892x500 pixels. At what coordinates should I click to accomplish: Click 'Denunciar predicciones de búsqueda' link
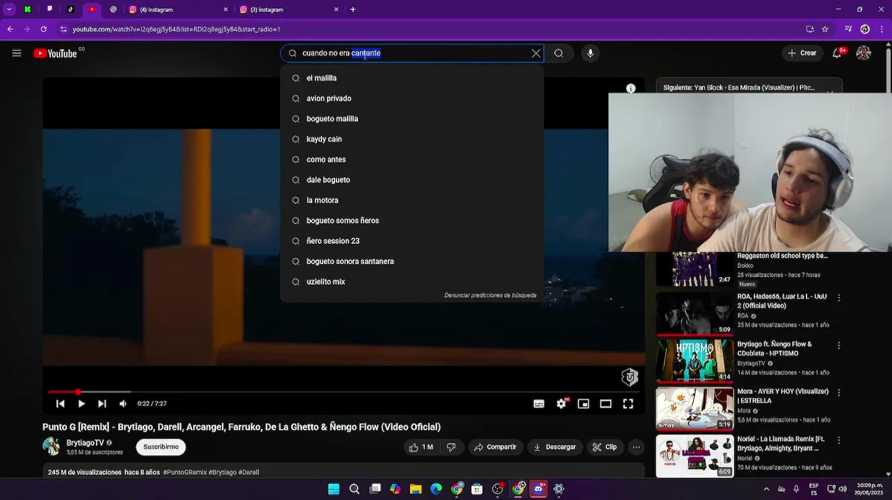(x=490, y=296)
